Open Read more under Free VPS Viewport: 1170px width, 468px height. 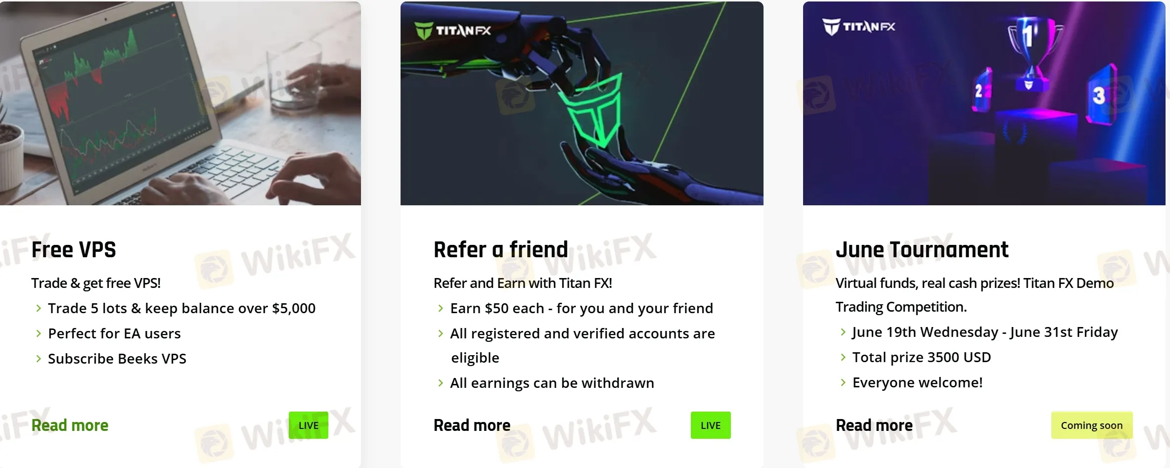tap(70, 425)
